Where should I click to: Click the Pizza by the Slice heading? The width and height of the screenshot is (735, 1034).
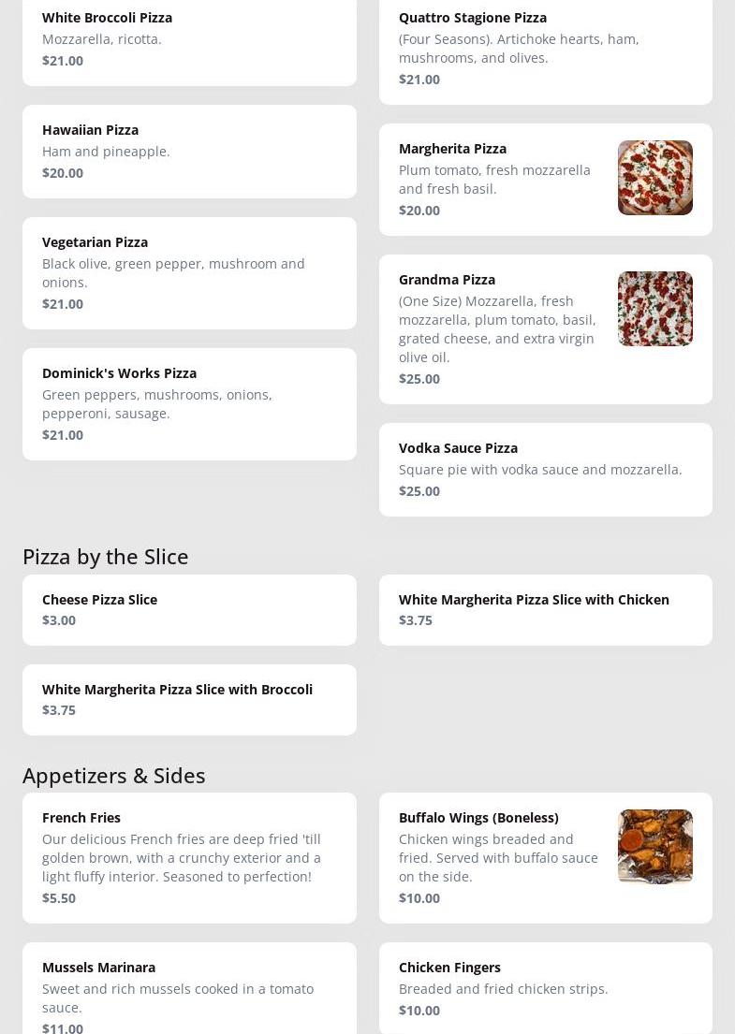105,556
